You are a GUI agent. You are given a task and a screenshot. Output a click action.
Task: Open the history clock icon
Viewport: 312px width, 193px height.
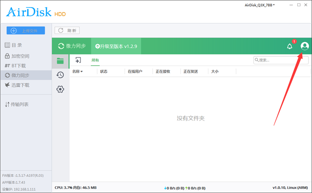coord(60,75)
